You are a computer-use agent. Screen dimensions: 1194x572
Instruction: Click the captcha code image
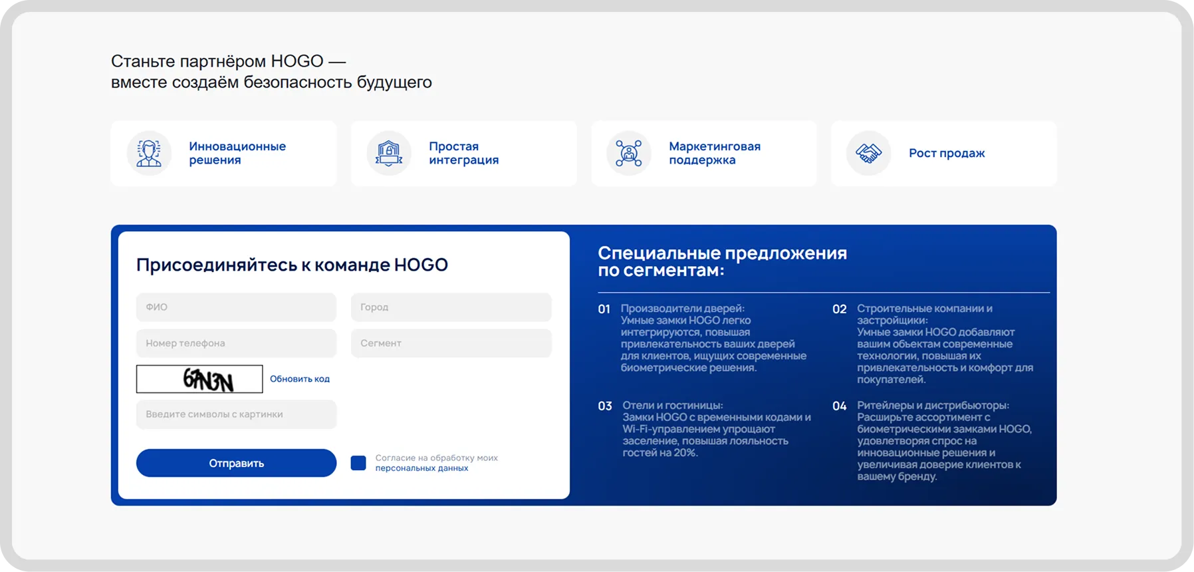click(199, 379)
